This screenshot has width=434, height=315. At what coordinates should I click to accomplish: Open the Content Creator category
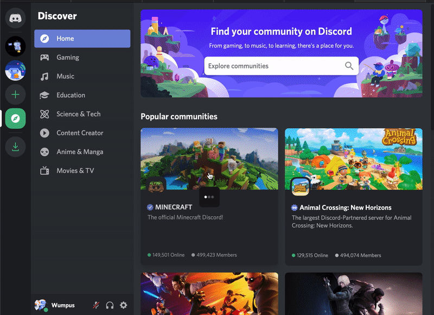82,133
